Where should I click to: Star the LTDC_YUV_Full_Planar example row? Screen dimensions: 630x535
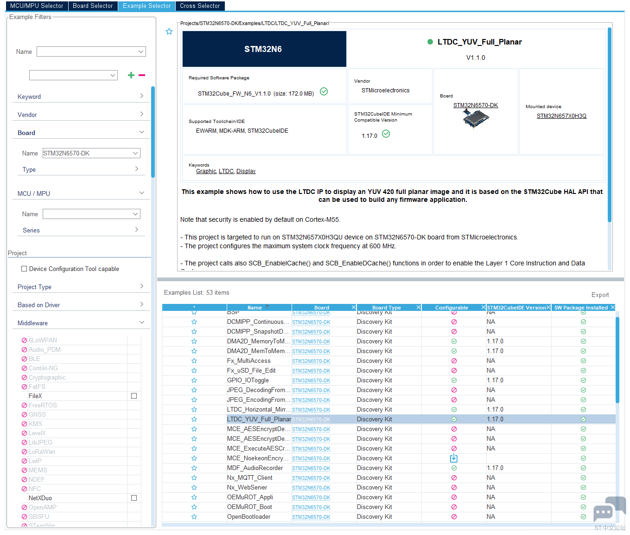coord(194,419)
